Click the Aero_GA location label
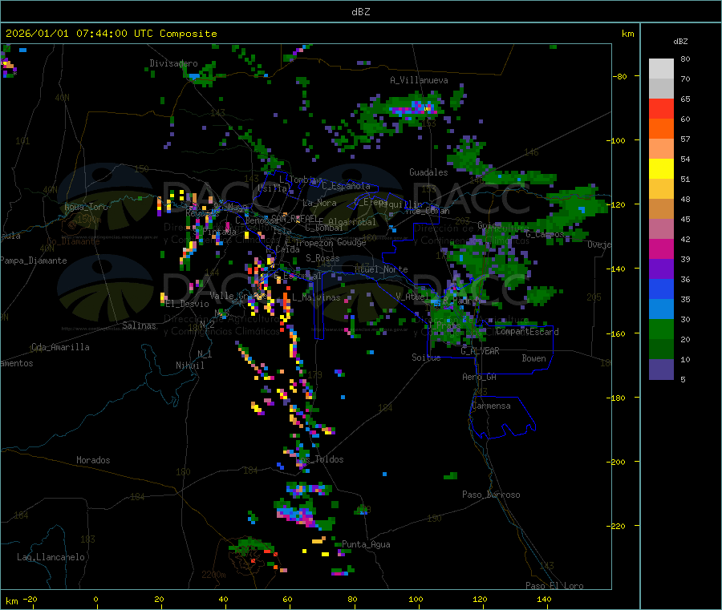 click(x=480, y=377)
